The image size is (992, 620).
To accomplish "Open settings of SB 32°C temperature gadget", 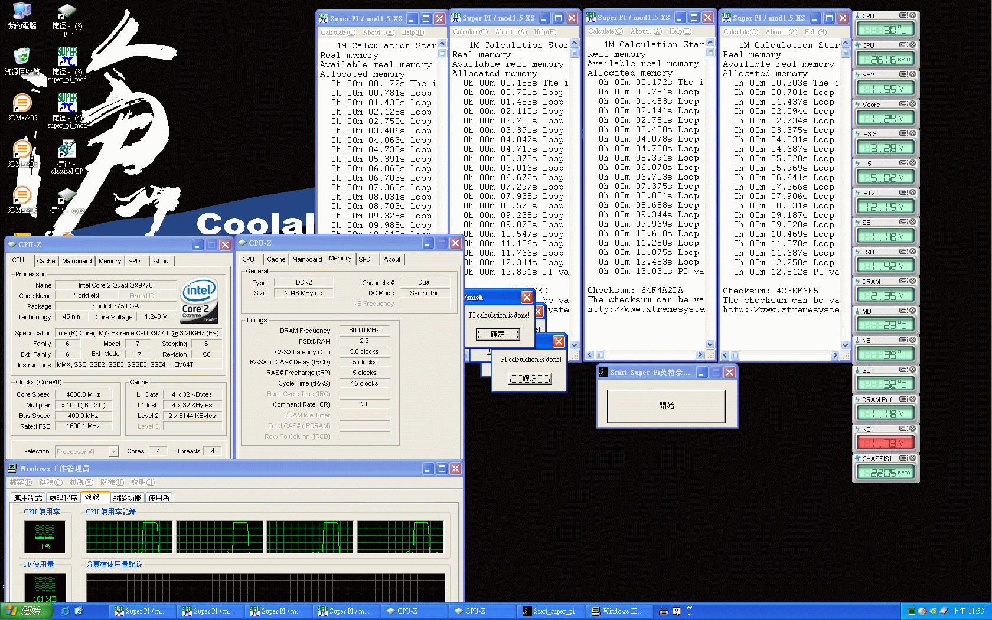I will click(x=903, y=370).
